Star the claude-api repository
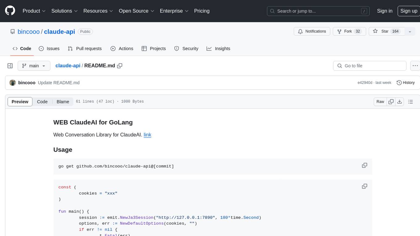This screenshot has height=236, width=420. click(x=387, y=32)
